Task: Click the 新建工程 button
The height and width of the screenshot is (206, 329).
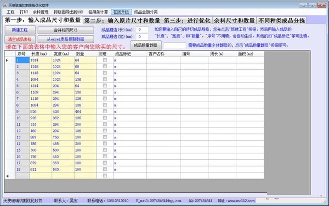Action: [x=20, y=30]
